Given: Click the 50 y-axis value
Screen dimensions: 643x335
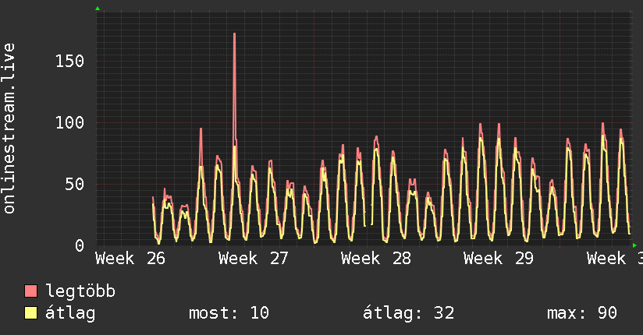Looking at the screenshot, I should pyautogui.click(x=75, y=185).
